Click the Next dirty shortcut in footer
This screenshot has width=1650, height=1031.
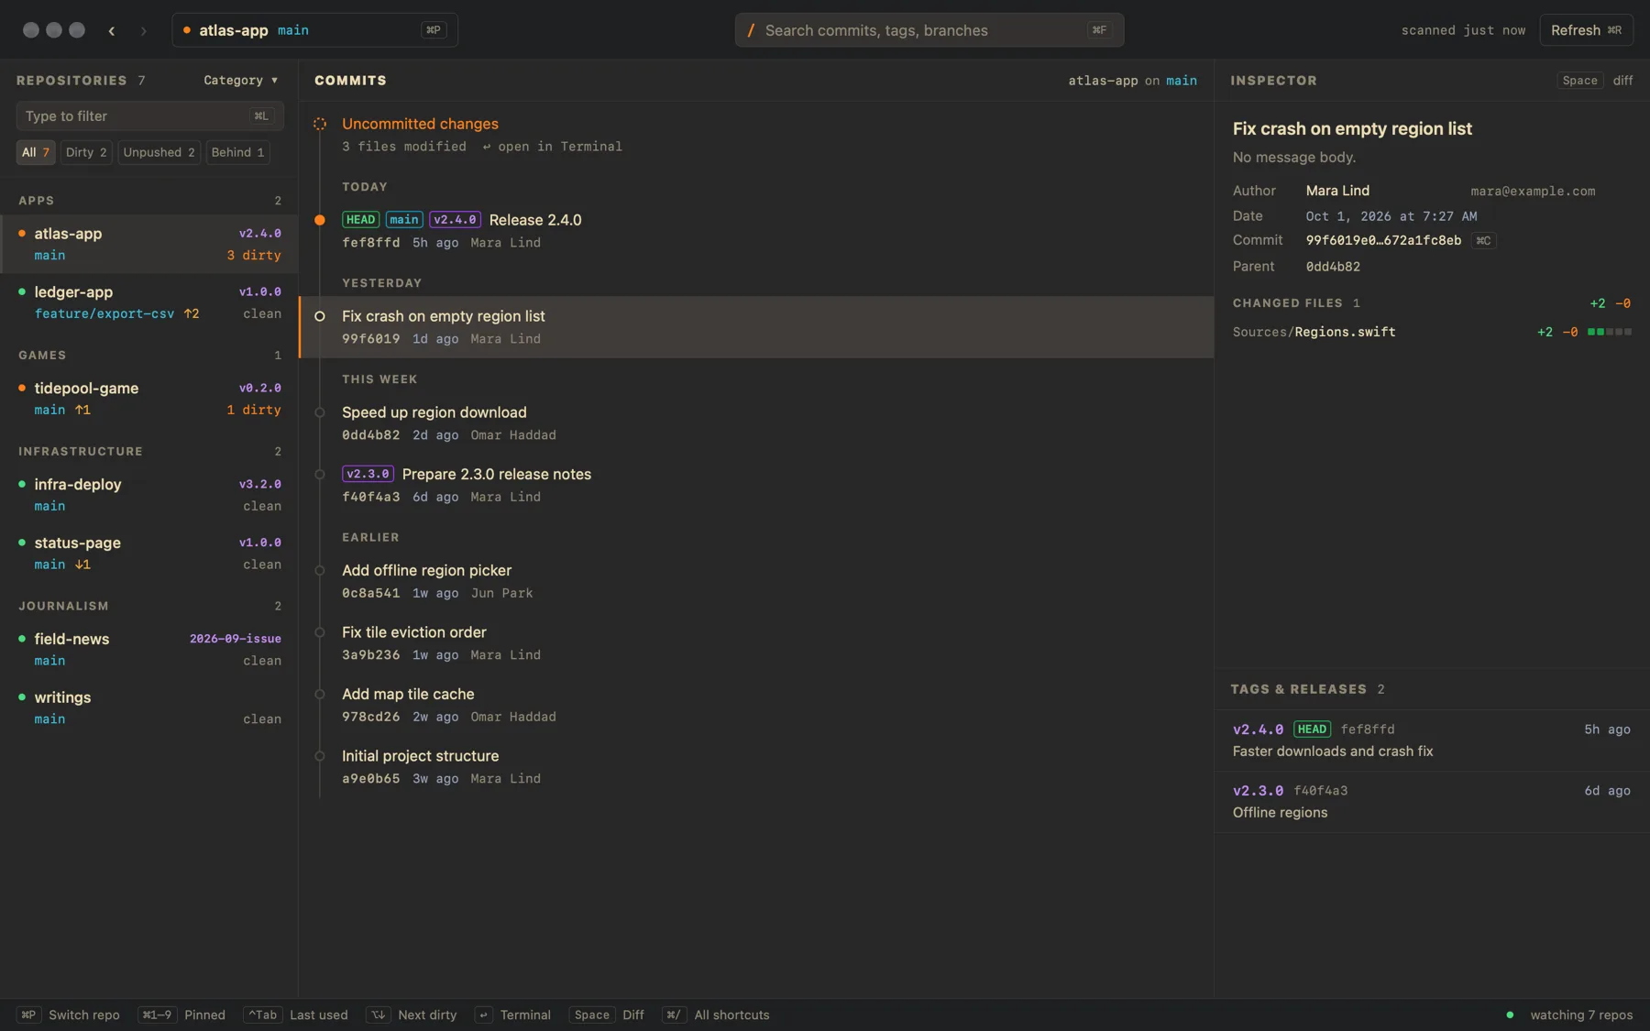pyautogui.click(x=412, y=1015)
